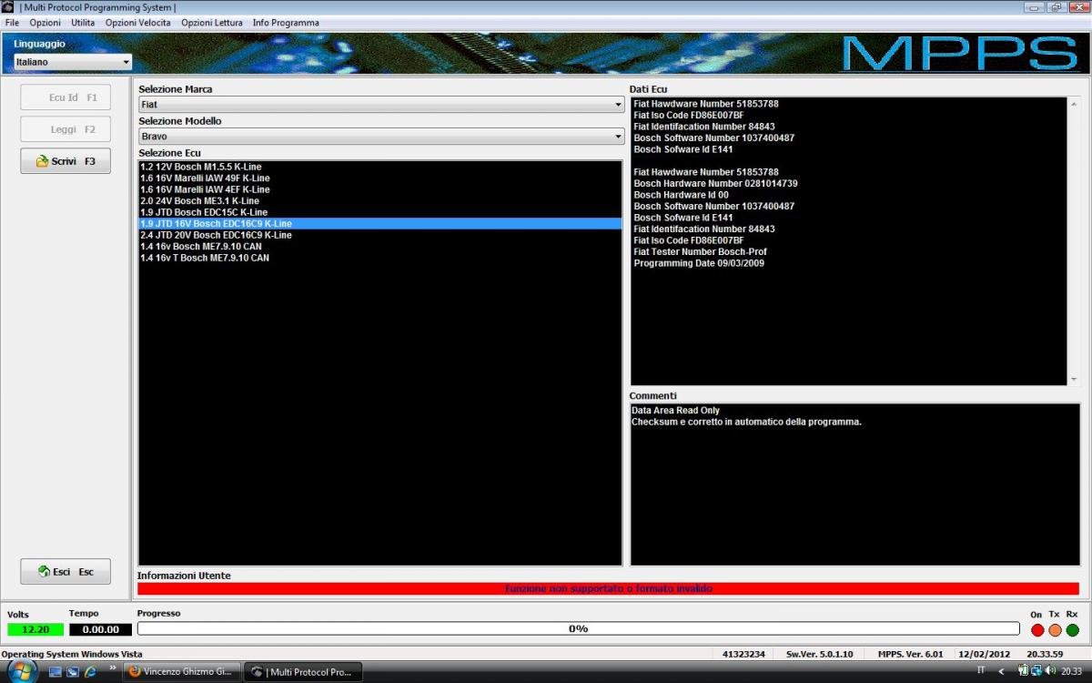Click the 41323234 status bar value

point(743,654)
